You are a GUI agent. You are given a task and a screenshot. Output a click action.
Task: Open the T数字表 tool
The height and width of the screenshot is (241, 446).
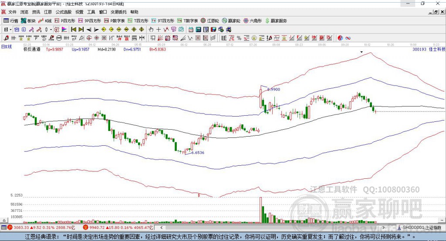coord(187,21)
